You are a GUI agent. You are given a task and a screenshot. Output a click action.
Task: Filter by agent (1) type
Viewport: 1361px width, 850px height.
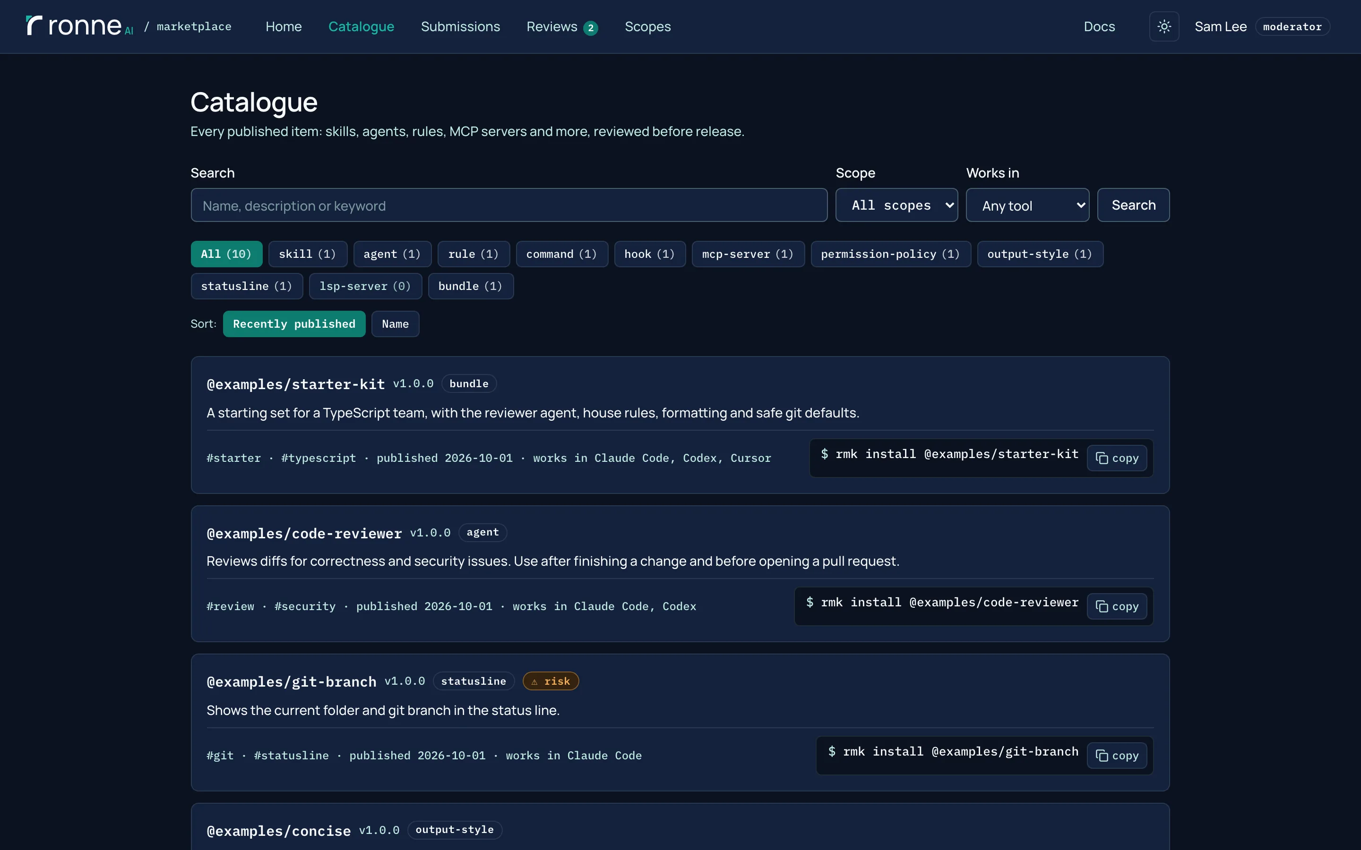[392, 254]
